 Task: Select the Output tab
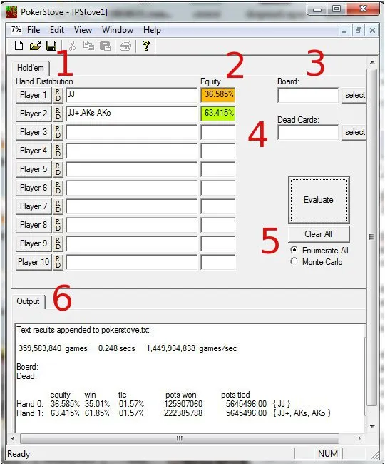pos(28,301)
